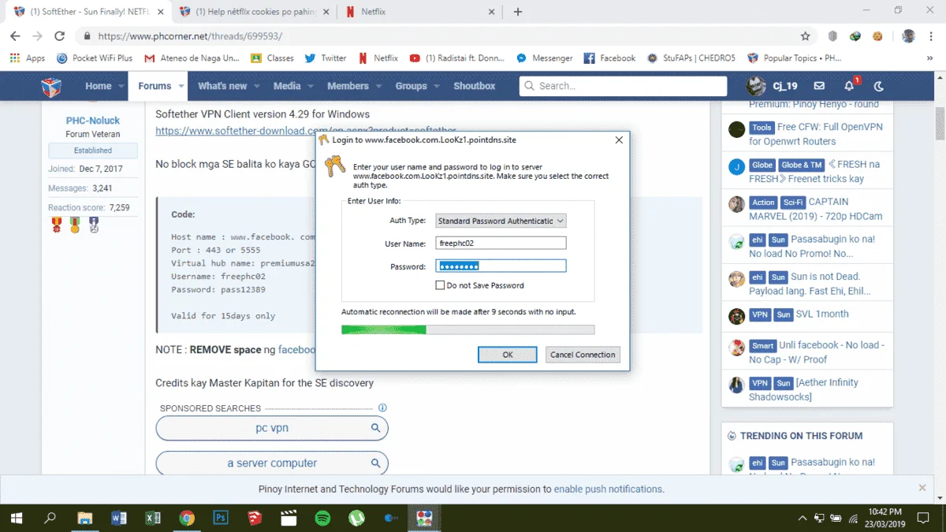Image resolution: width=946 pixels, height=532 pixels.
Task: Click the enable push notifications link
Action: 609,489
